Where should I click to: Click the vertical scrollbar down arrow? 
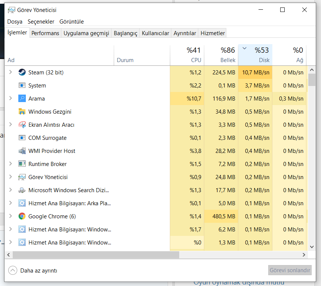click(312, 247)
